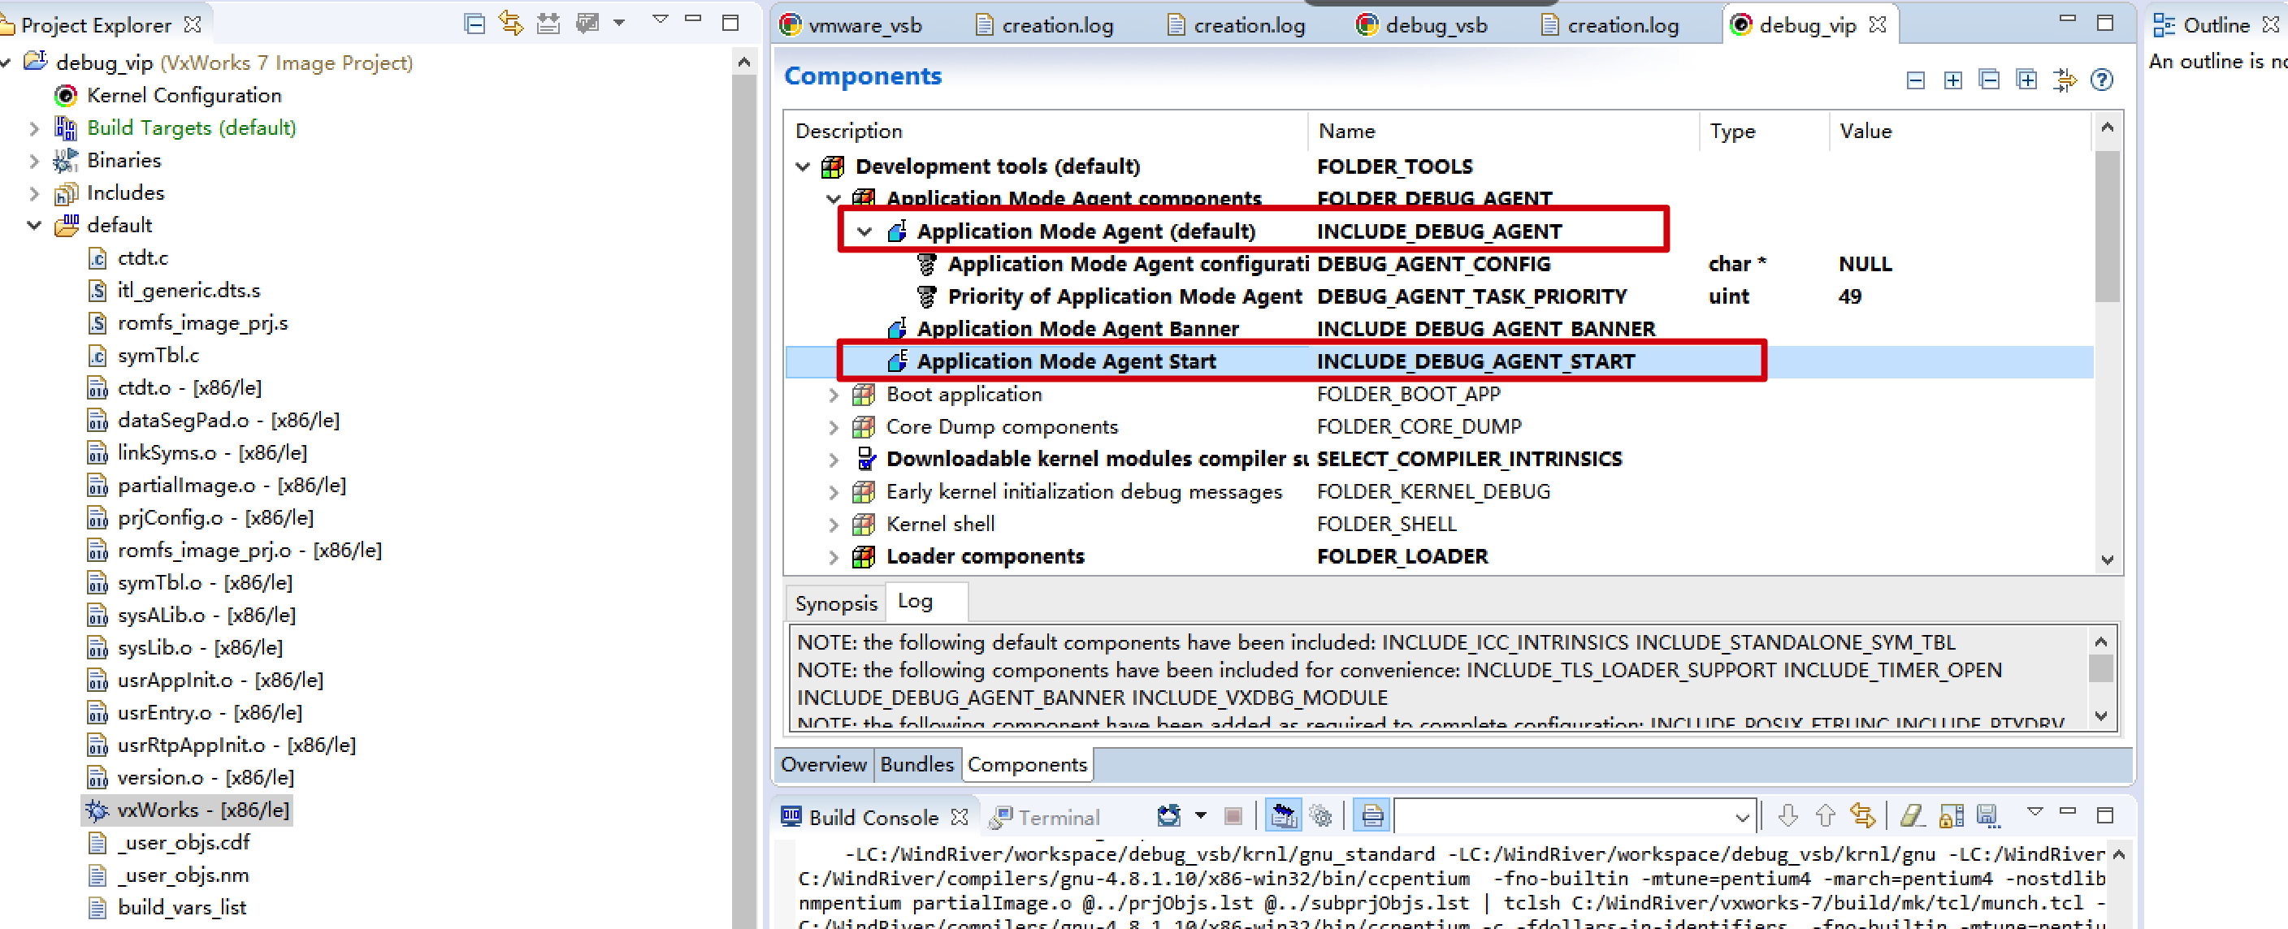Screen dimensions: 2288x929
Task: Expand Kernel shell folder
Action: coord(833,525)
